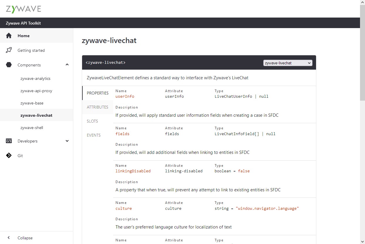The height and width of the screenshot is (244, 365).
Task: Open the zywave-api-proxy component page
Action: point(37,91)
